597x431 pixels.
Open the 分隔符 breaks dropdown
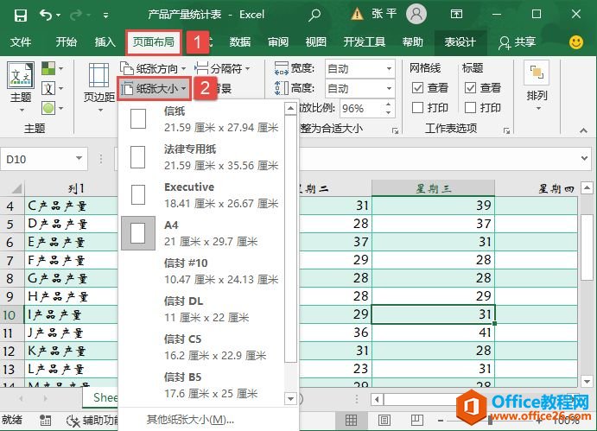coord(222,68)
